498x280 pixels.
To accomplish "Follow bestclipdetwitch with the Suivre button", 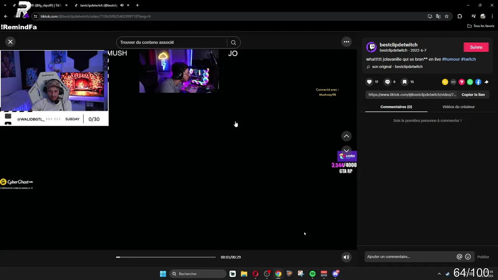I will 476,47.
